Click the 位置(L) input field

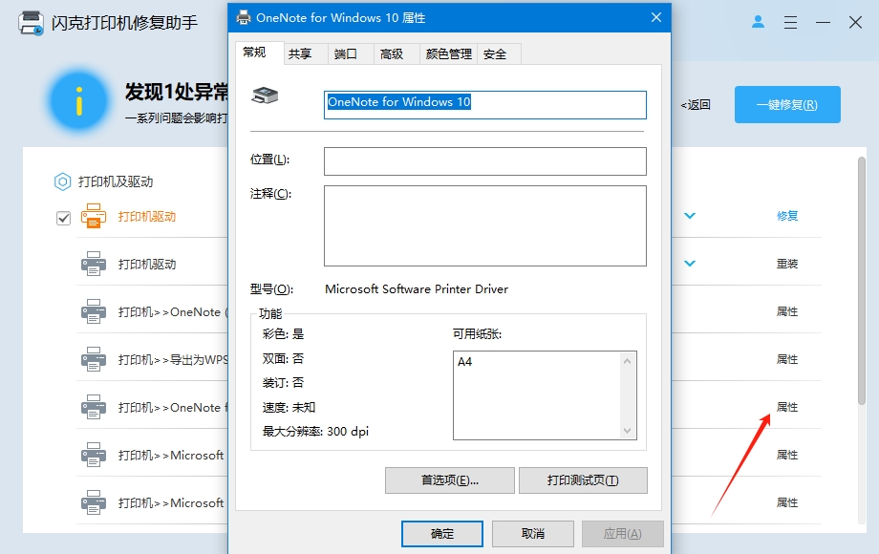[485, 161]
